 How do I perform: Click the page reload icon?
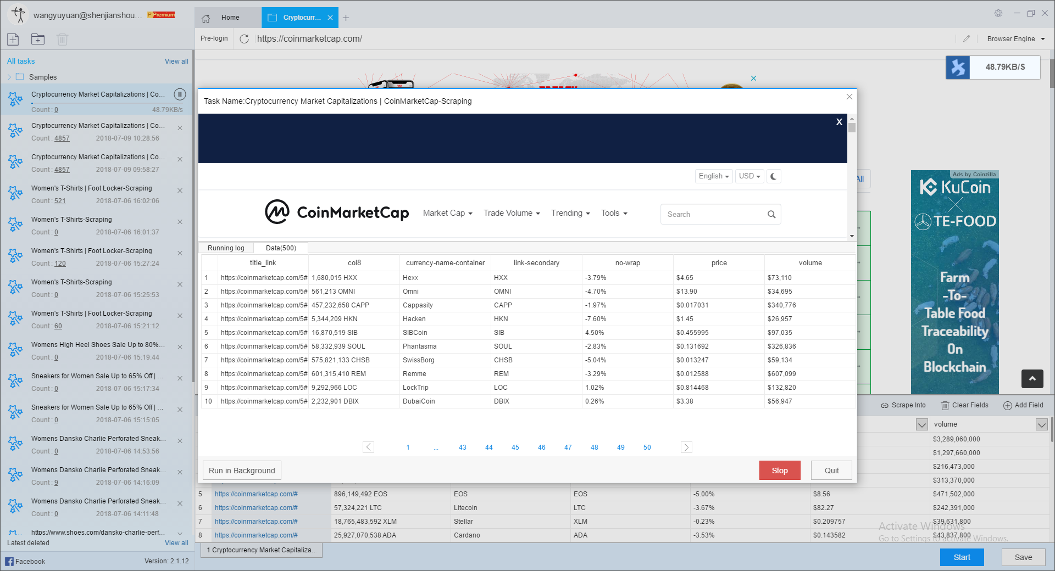click(x=245, y=39)
